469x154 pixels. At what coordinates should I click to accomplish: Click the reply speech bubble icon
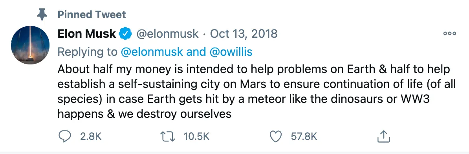coord(64,137)
